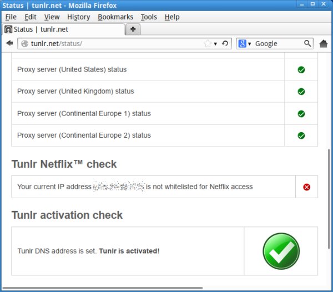Click green check for Continental Europe 2

click(301, 135)
